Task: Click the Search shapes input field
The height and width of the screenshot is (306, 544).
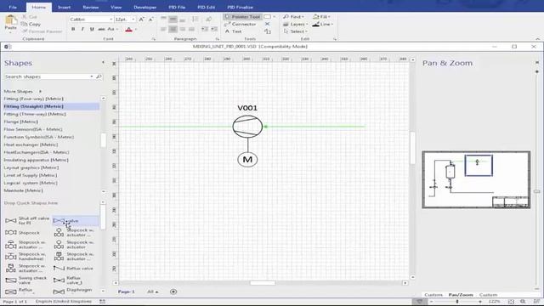Action: pyautogui.click(x=48, y=76)
